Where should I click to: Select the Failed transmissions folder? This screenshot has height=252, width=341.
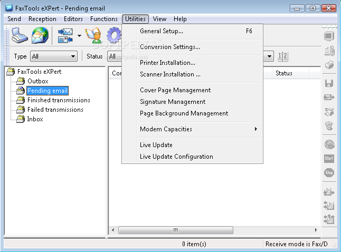pos(55,110)
